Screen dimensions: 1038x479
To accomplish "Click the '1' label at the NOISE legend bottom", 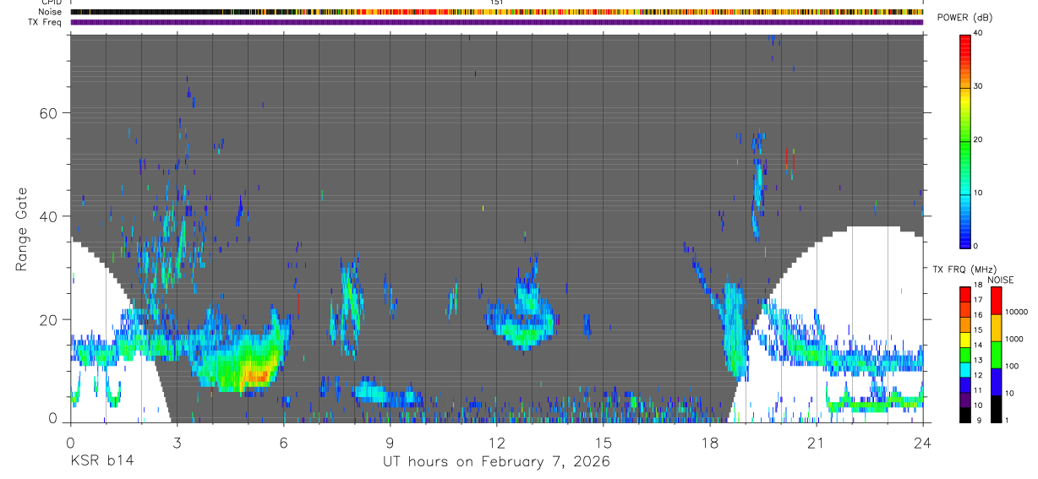I will pos(1008,421).
